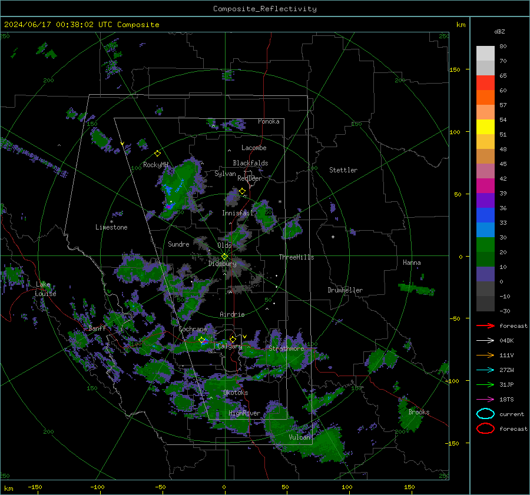Select the radar center diamond above Didsbury
The height and width of the screenshot is (495, 530).
(x=224, y=257)
